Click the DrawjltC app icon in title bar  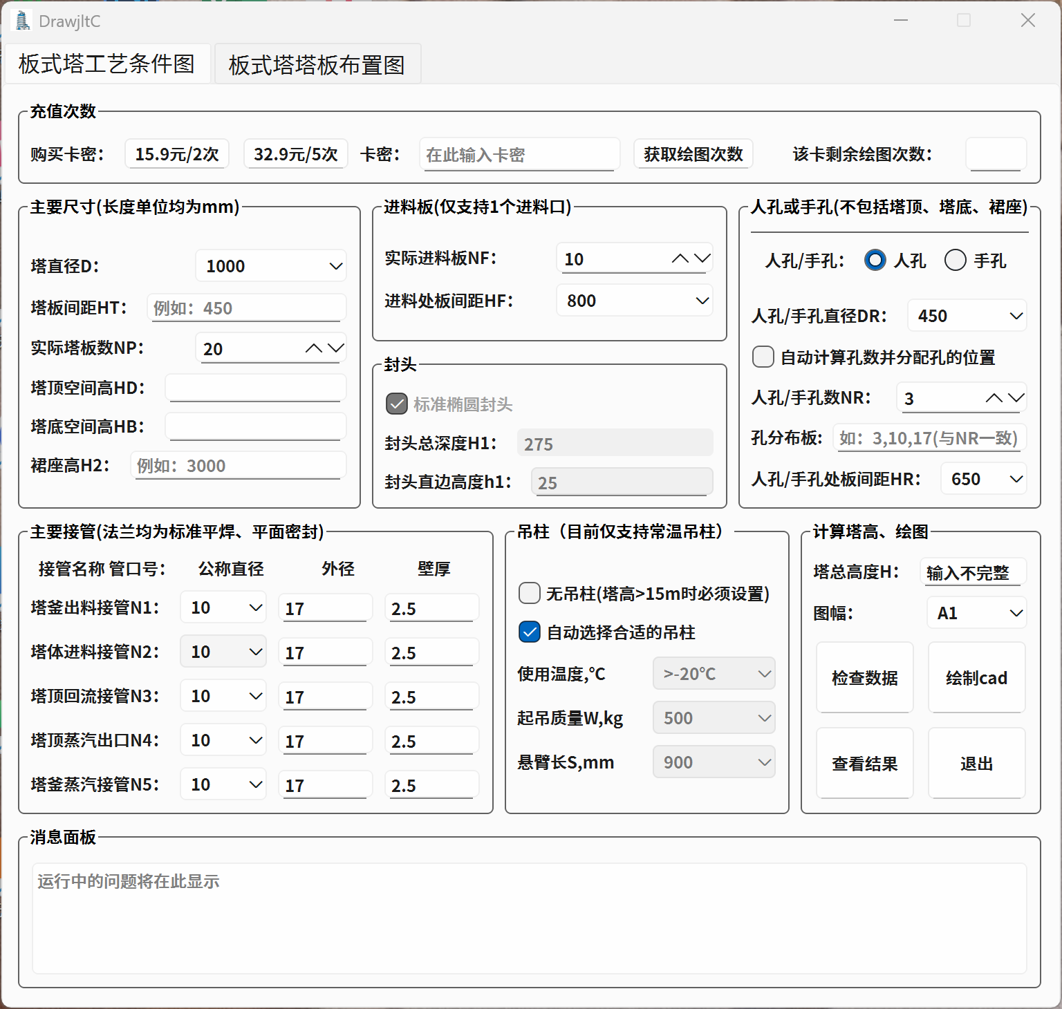tap(23, 21)
